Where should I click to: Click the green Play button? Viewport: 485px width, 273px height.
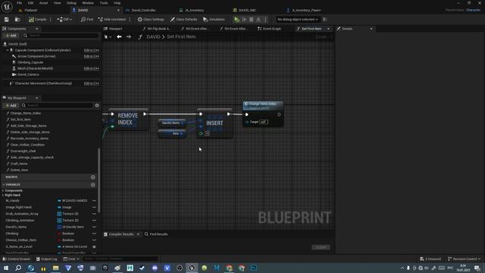pos(236,20)
